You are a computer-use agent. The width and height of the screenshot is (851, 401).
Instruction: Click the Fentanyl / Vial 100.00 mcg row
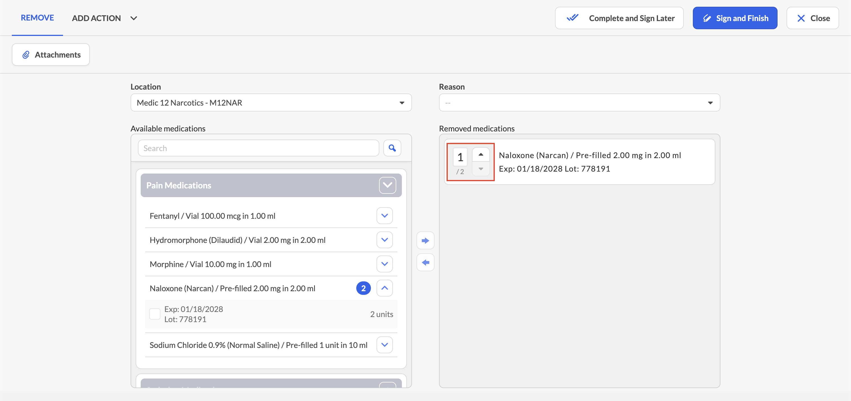271,216
